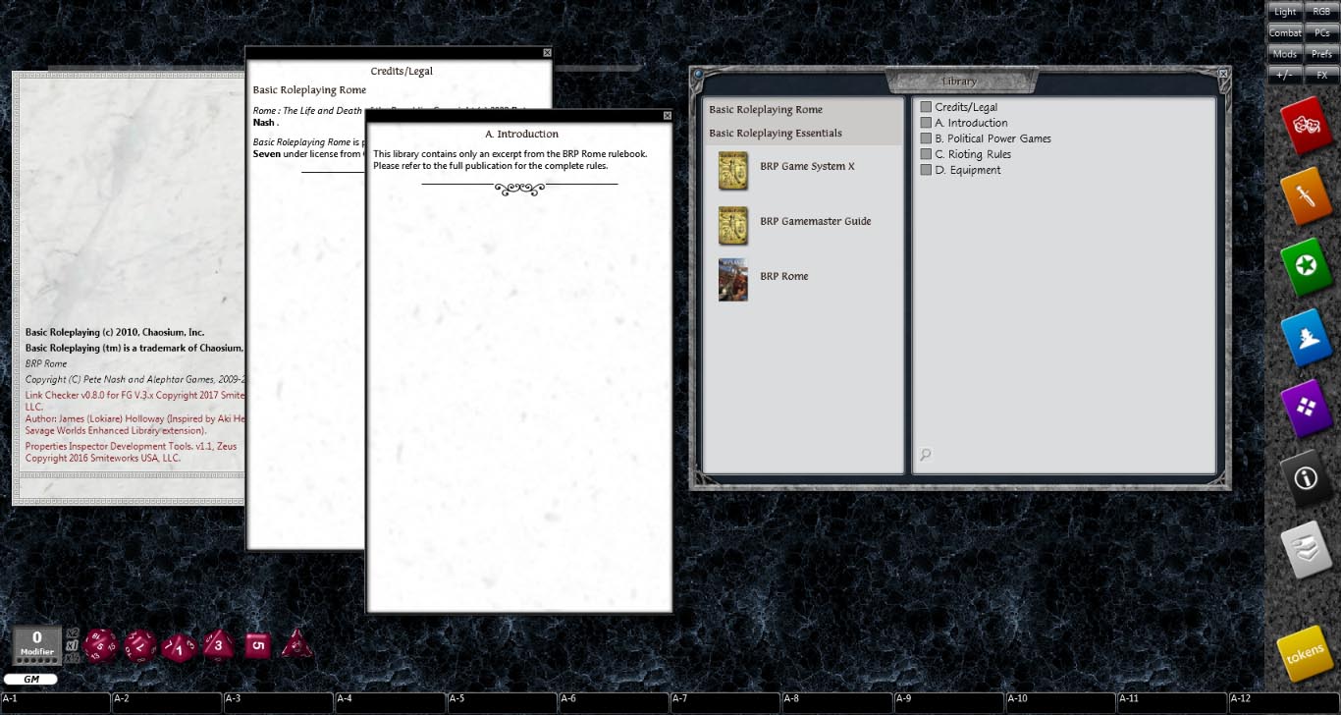Select the six-sided die showing 5

256,645
